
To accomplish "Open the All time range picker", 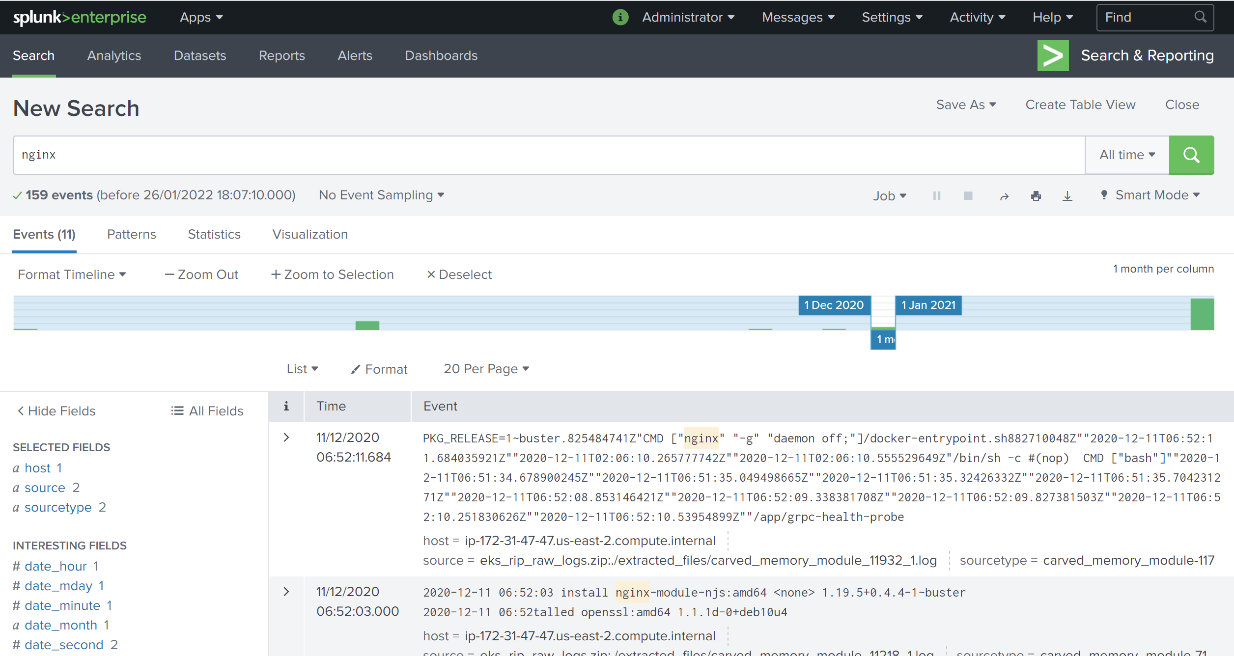I will point(1126,155).
